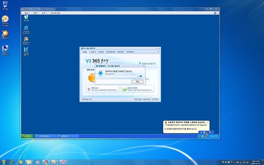Open the yellow messenger icon in Windows 7 taskbar
Image resolution: width=264 pixels, height=165 pixels.
point(21,162)
